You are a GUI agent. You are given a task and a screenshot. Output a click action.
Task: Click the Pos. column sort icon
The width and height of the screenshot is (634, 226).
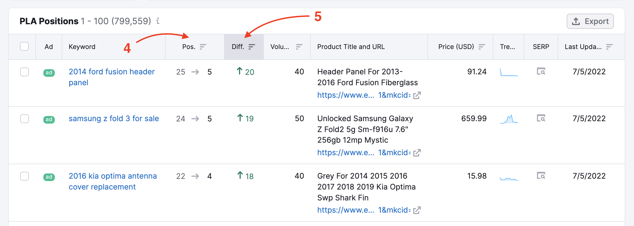[x=203, y=47]
